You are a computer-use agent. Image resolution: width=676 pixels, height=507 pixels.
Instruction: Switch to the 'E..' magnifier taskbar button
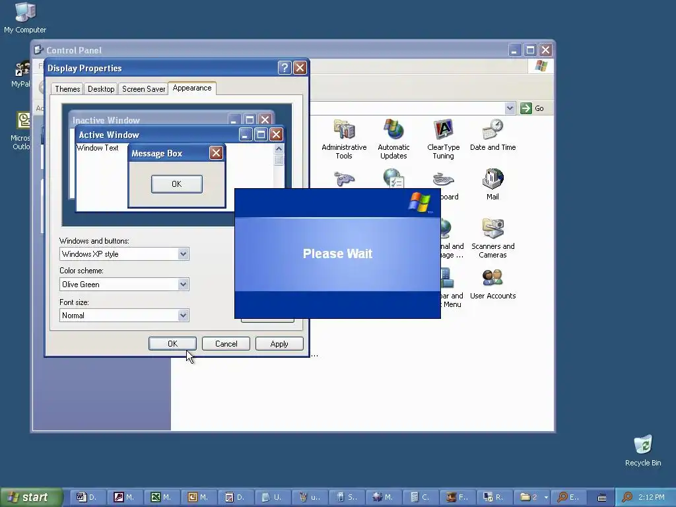click(x=568, y=497)
